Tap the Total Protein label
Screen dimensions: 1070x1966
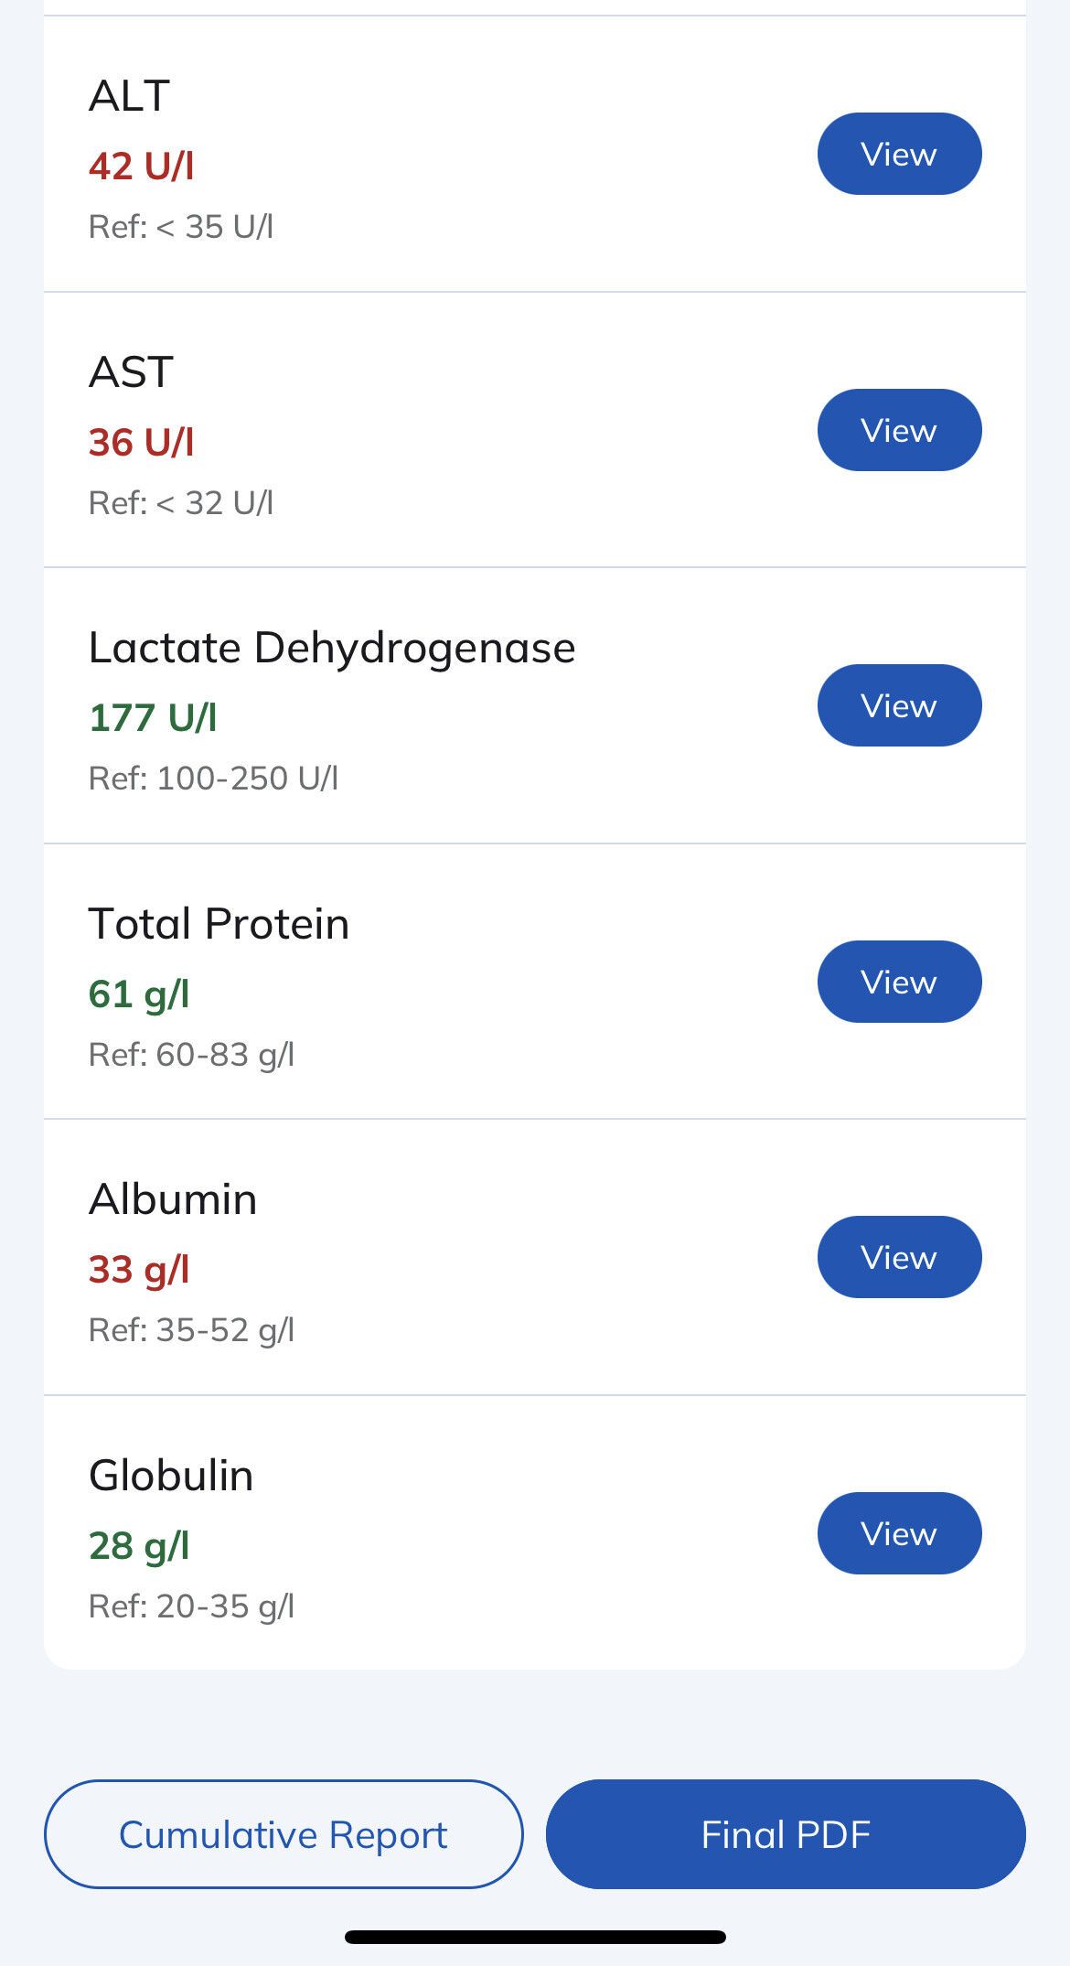[x=219, y=924]
